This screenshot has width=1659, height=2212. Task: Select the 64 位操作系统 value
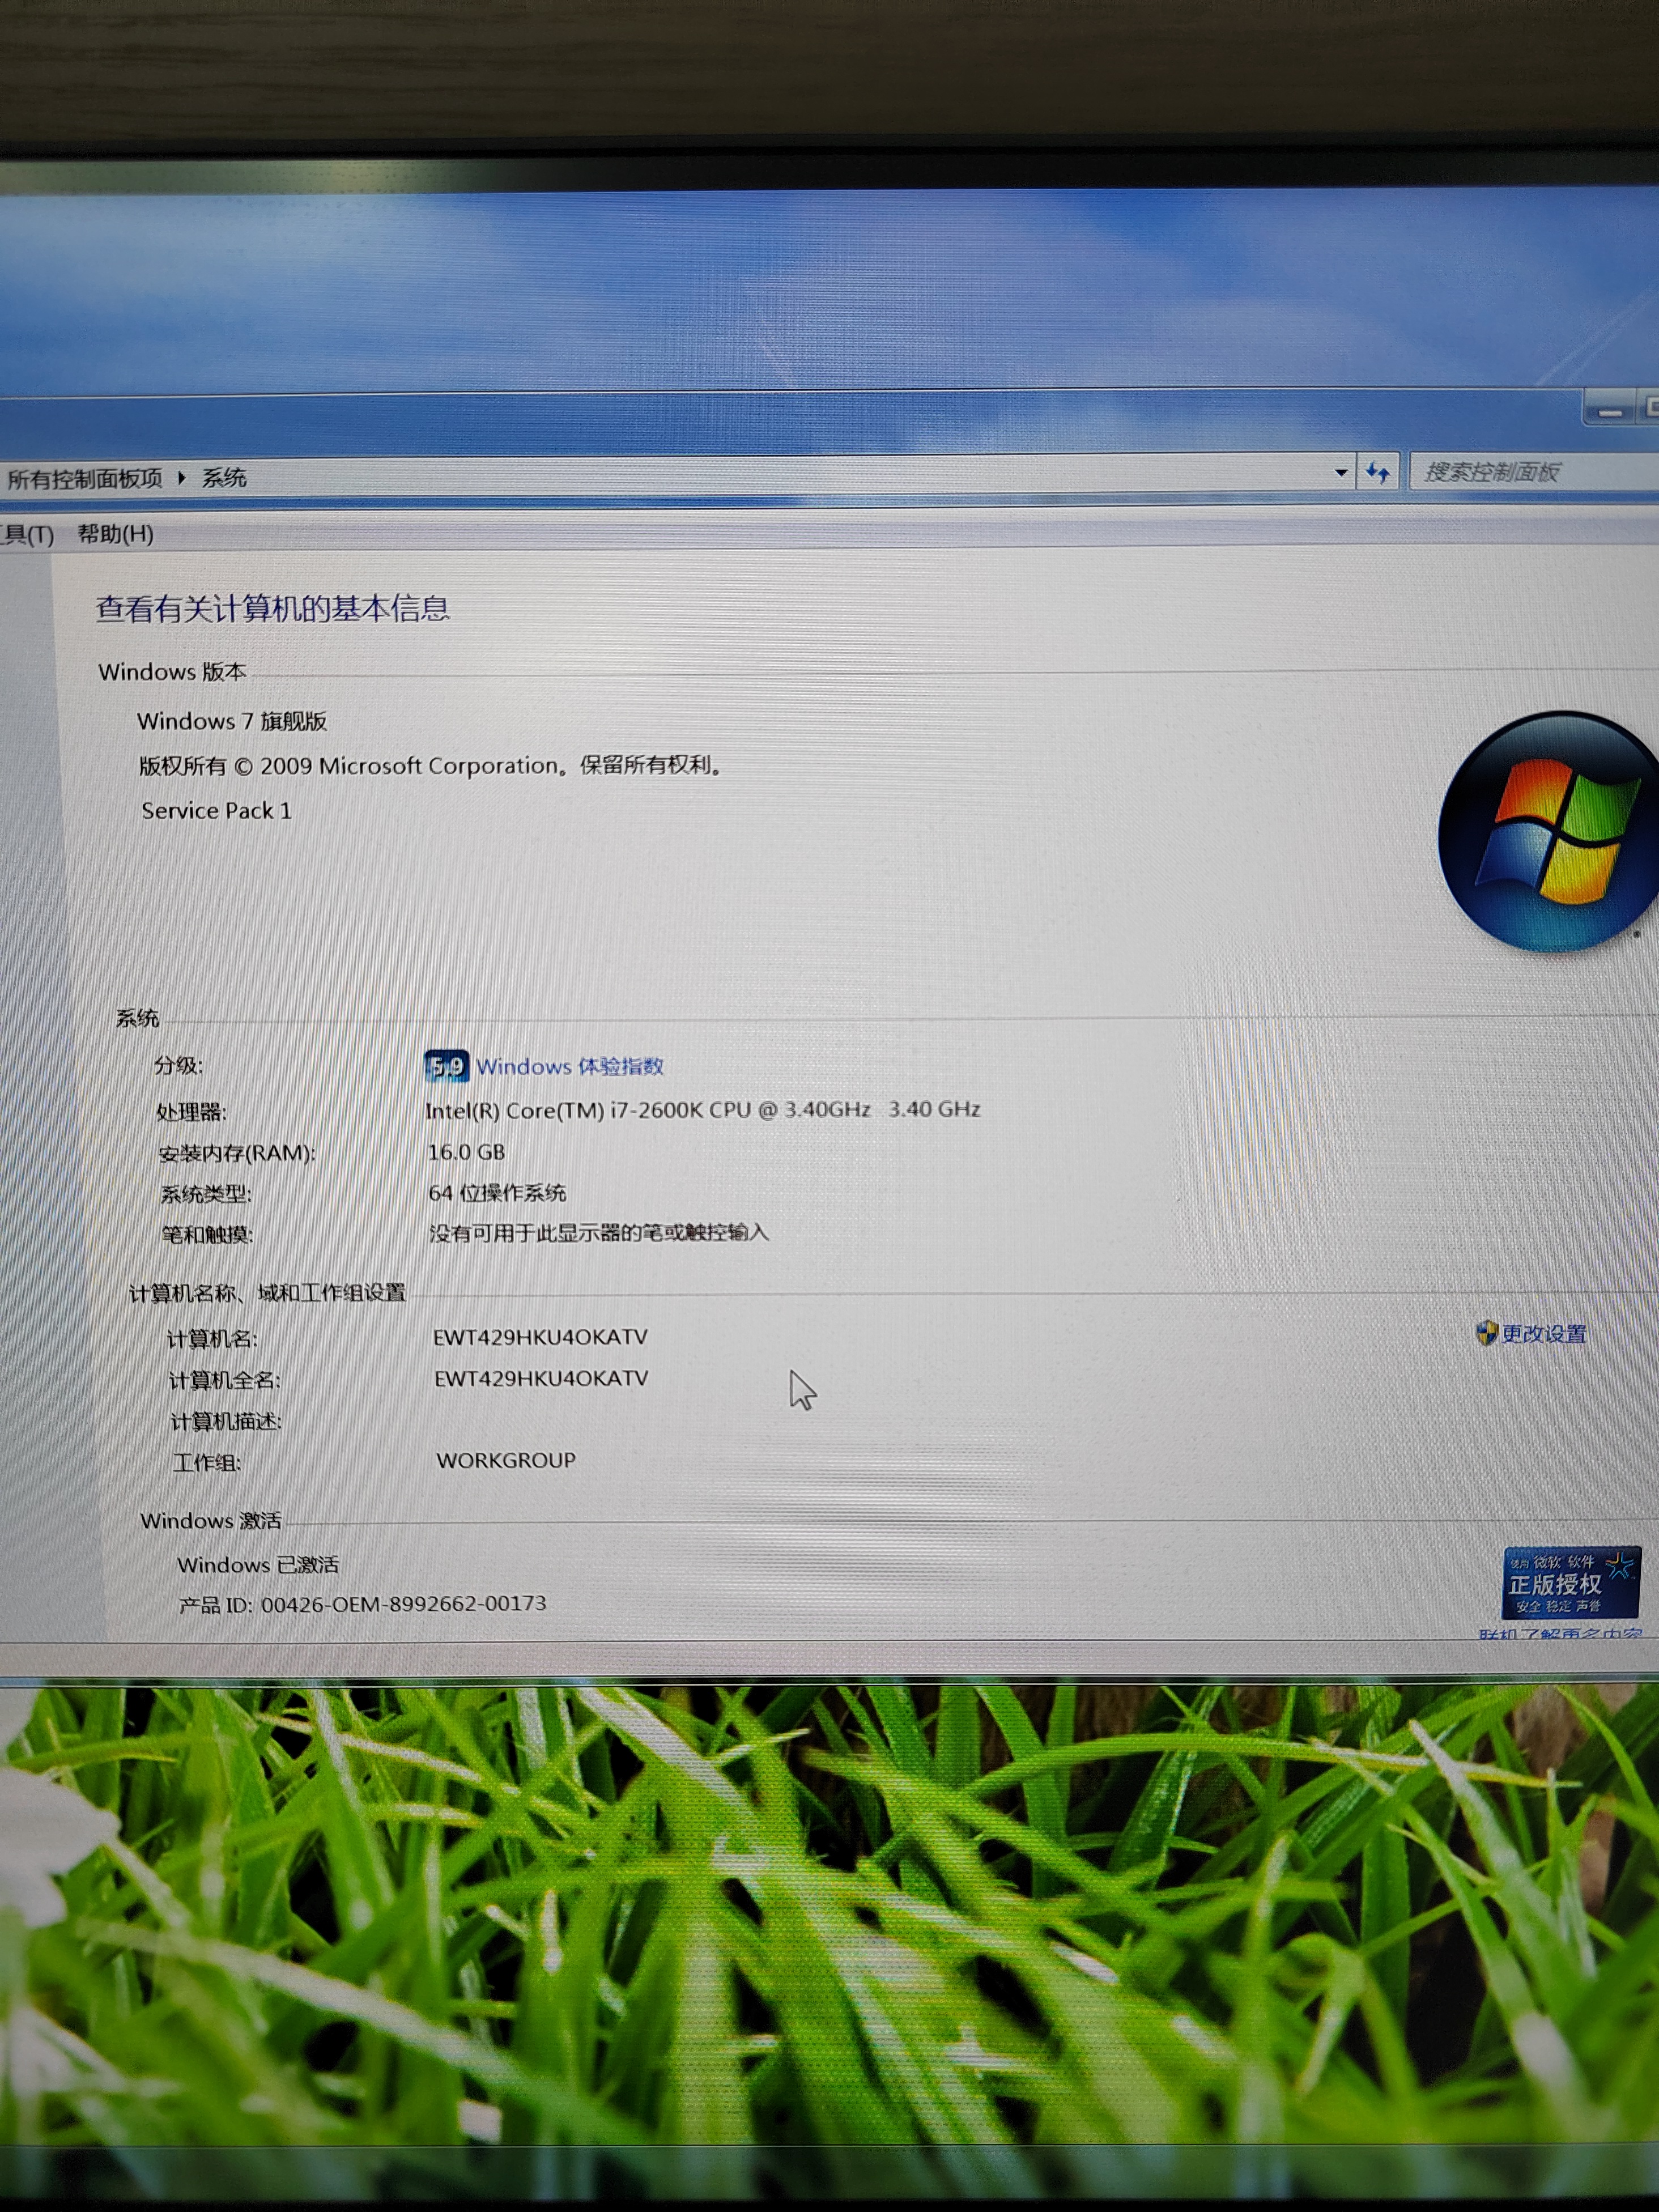click(x=497, y=1193)
